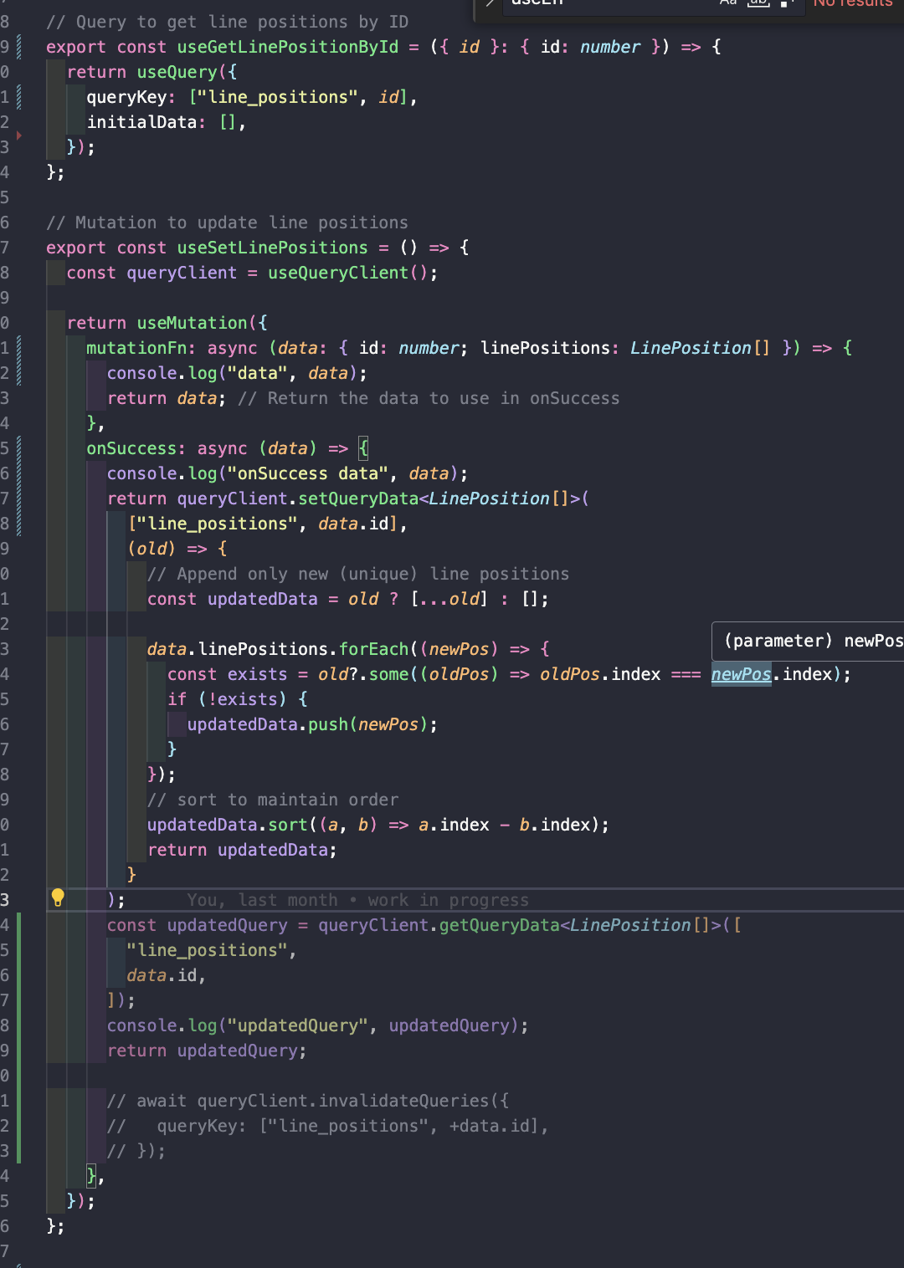Click the "onSuccess data" string literal
This screenshot has height=1268, width=904.
click(x=307, y=473)
